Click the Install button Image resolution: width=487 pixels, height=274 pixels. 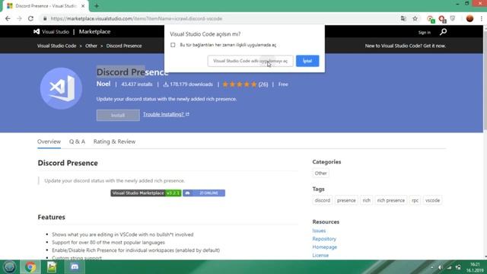coord(118,115)
